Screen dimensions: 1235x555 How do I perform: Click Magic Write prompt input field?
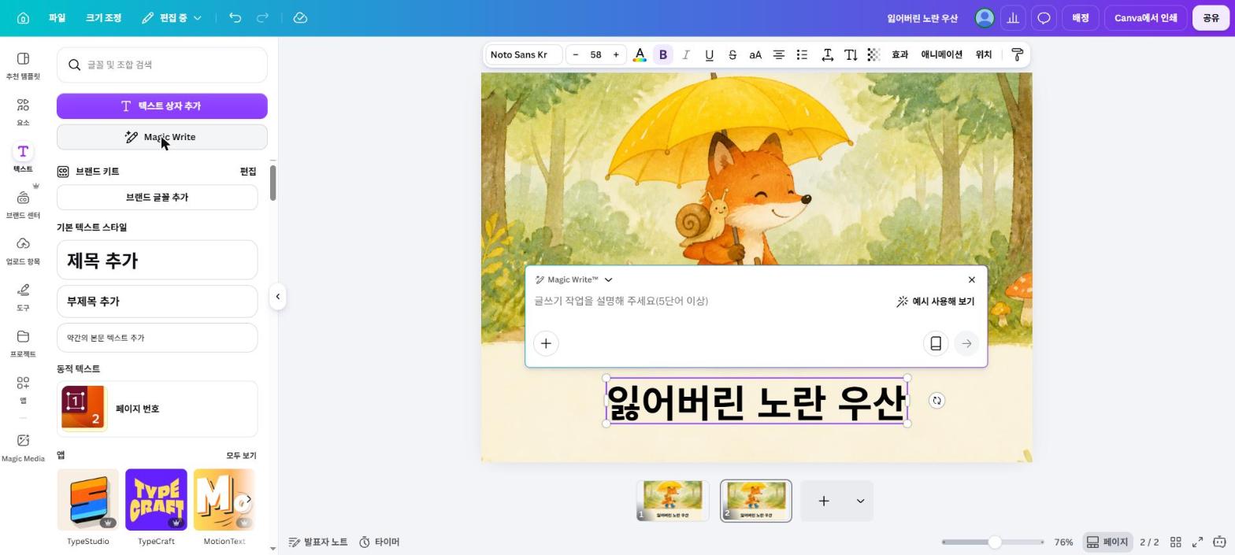(709, 301)
